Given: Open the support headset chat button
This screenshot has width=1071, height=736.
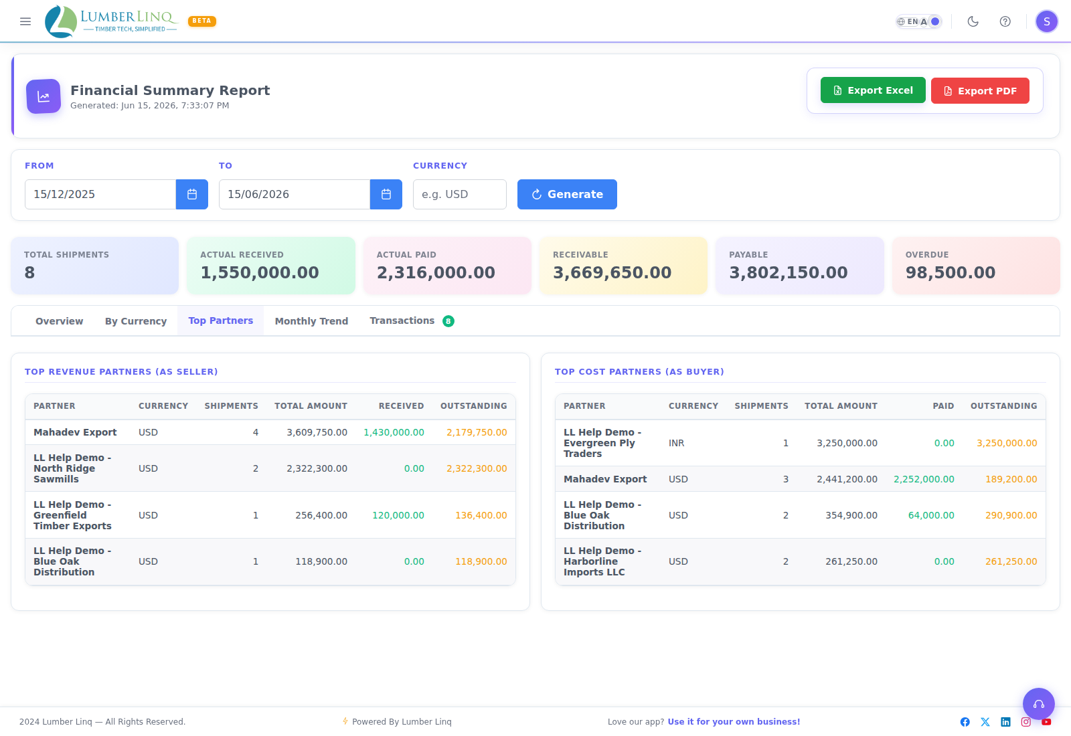Looking at the screenshot, I should point(1039,704).
